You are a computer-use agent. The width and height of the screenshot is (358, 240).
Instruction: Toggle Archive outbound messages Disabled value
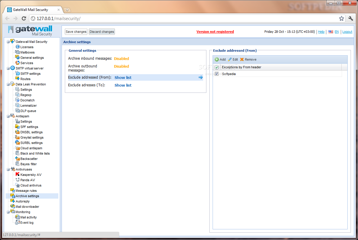121,66
